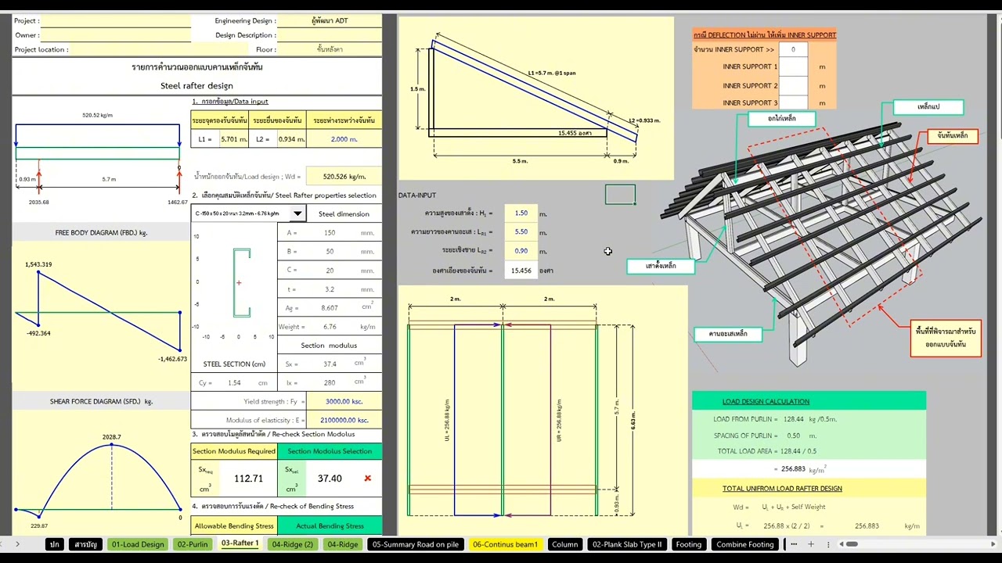Open the สารบัญ contents sheet tab
This screenshot has height=563, width=1002.
86,544
